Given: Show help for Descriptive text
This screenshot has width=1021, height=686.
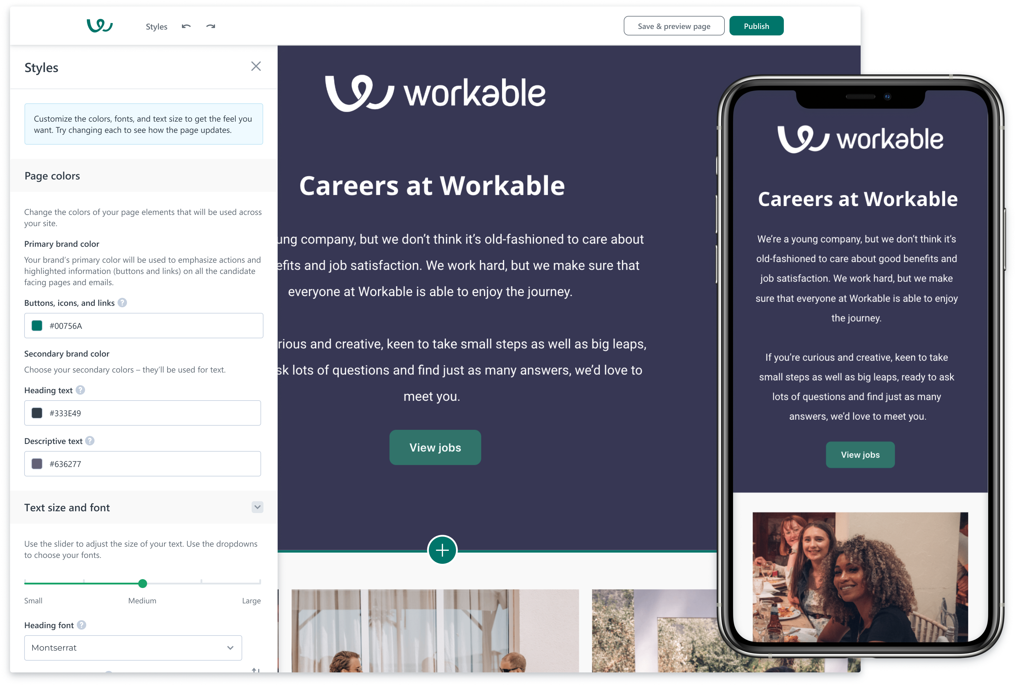Looking at the screenshot, I should pos(90,441).
